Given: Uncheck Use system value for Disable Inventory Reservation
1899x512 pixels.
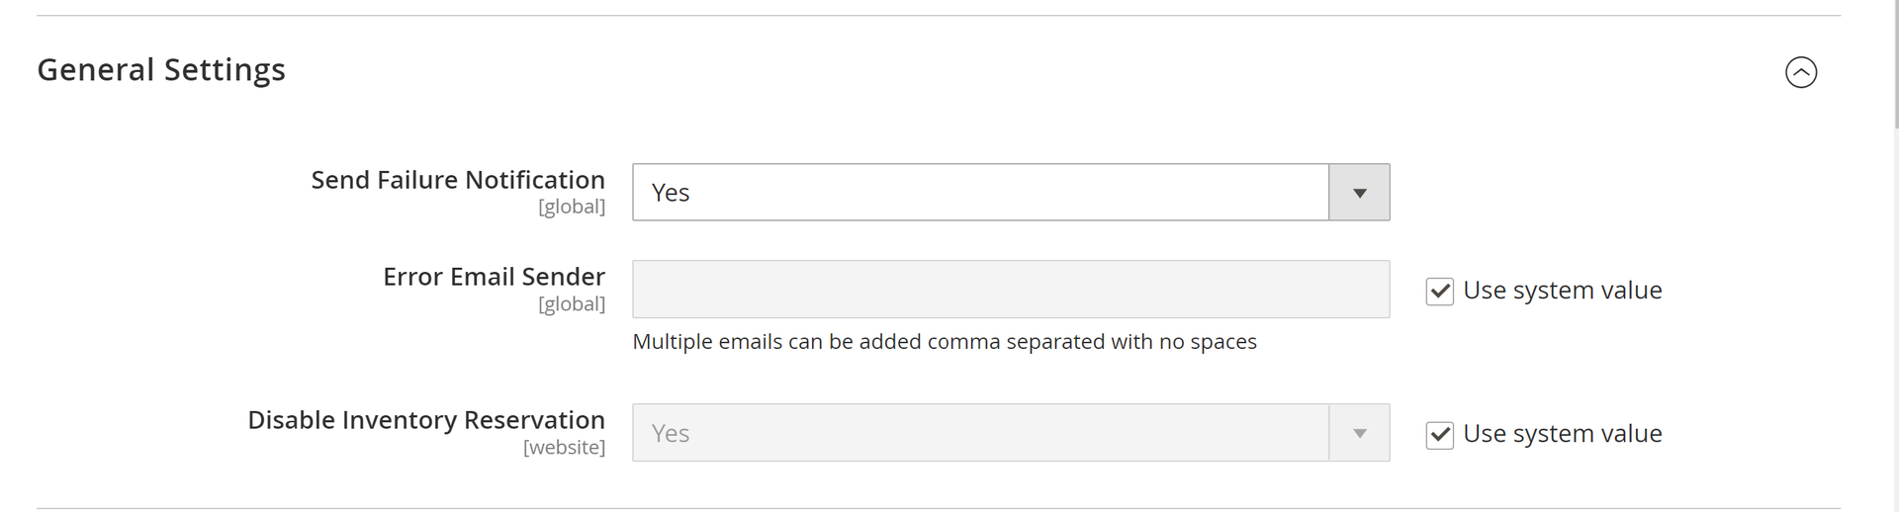Looking at the screenshot, I should click(x=1439, y=435).
